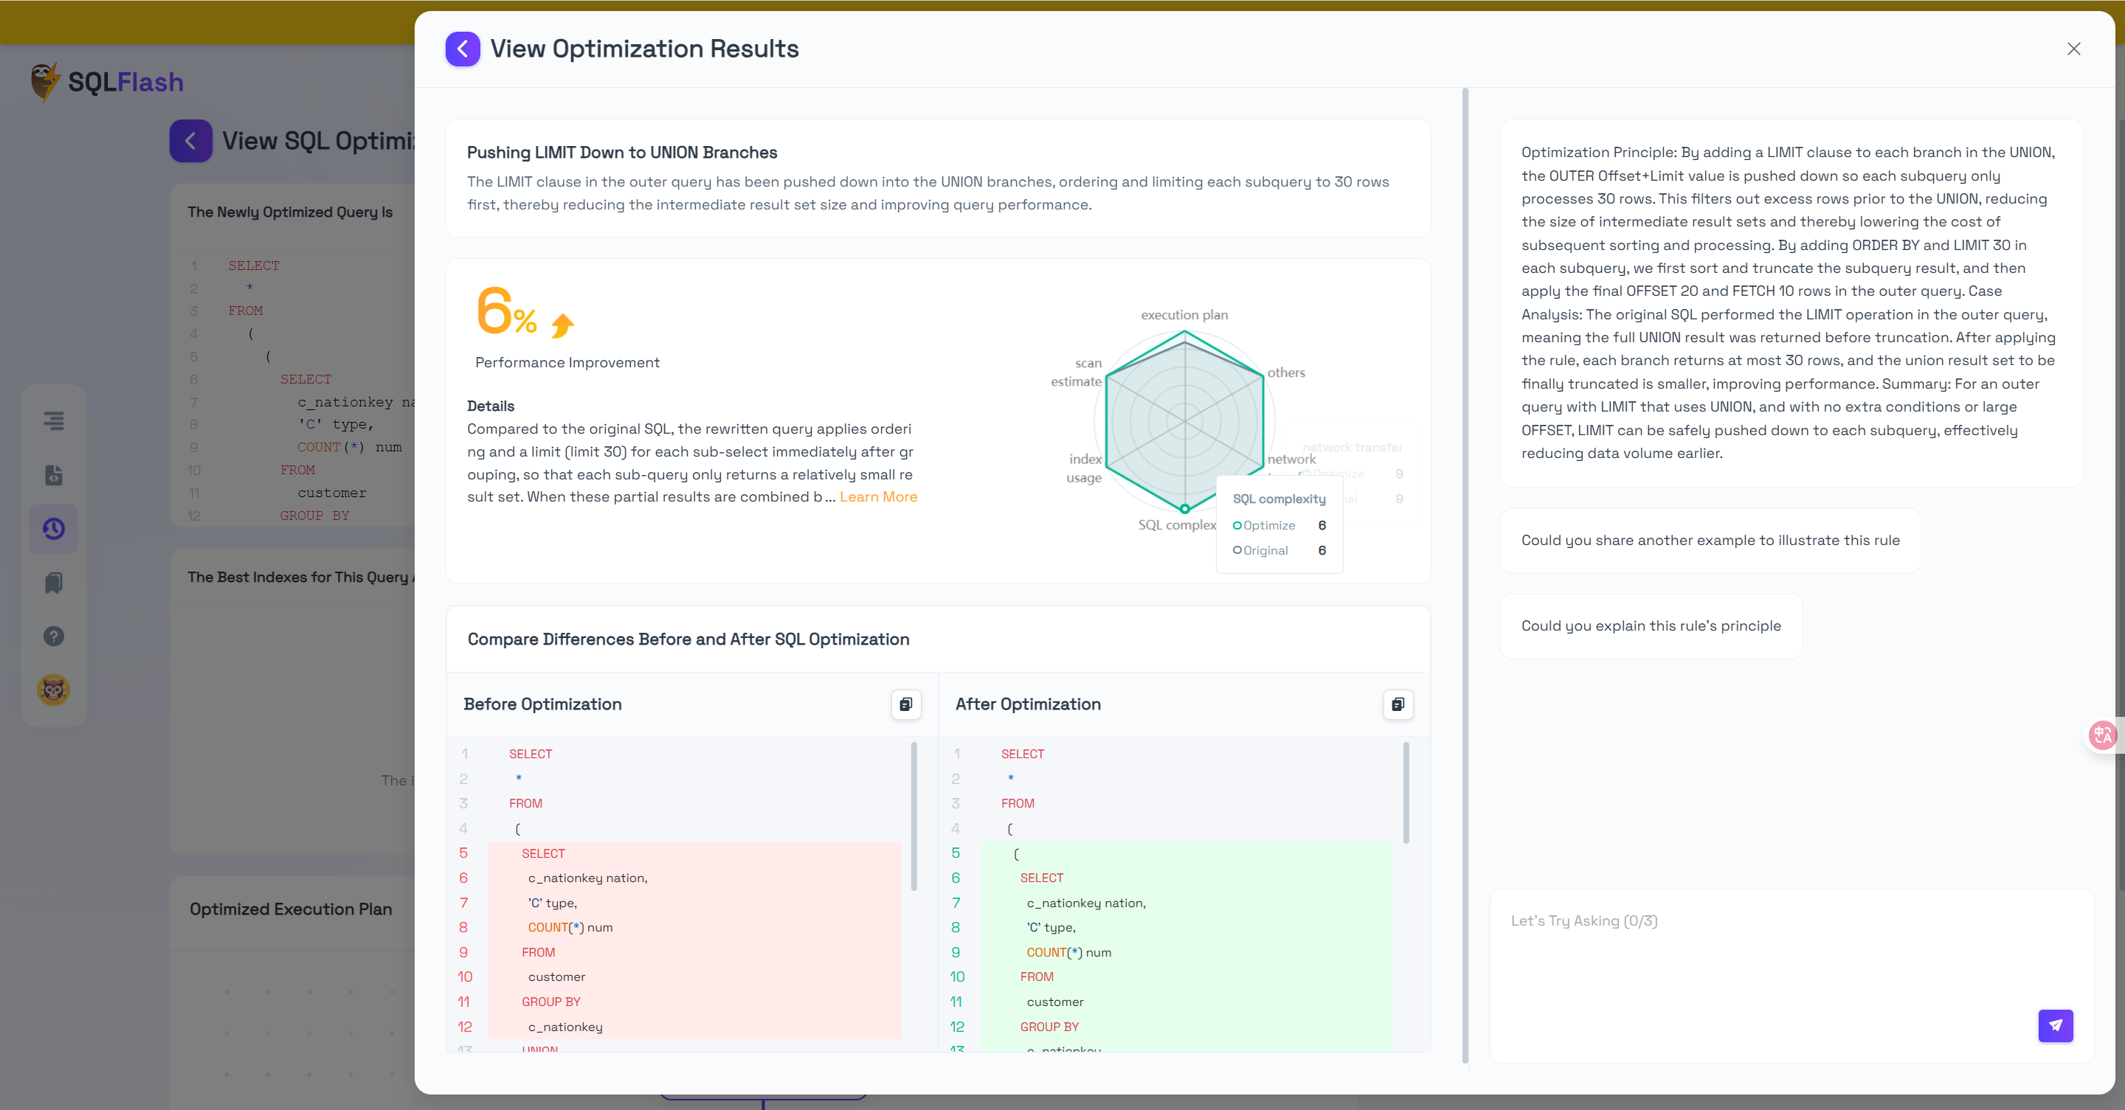Open the SQL file icon in the left sidebar
This screenshot has height=1110, width=2125.
[54, 475]
